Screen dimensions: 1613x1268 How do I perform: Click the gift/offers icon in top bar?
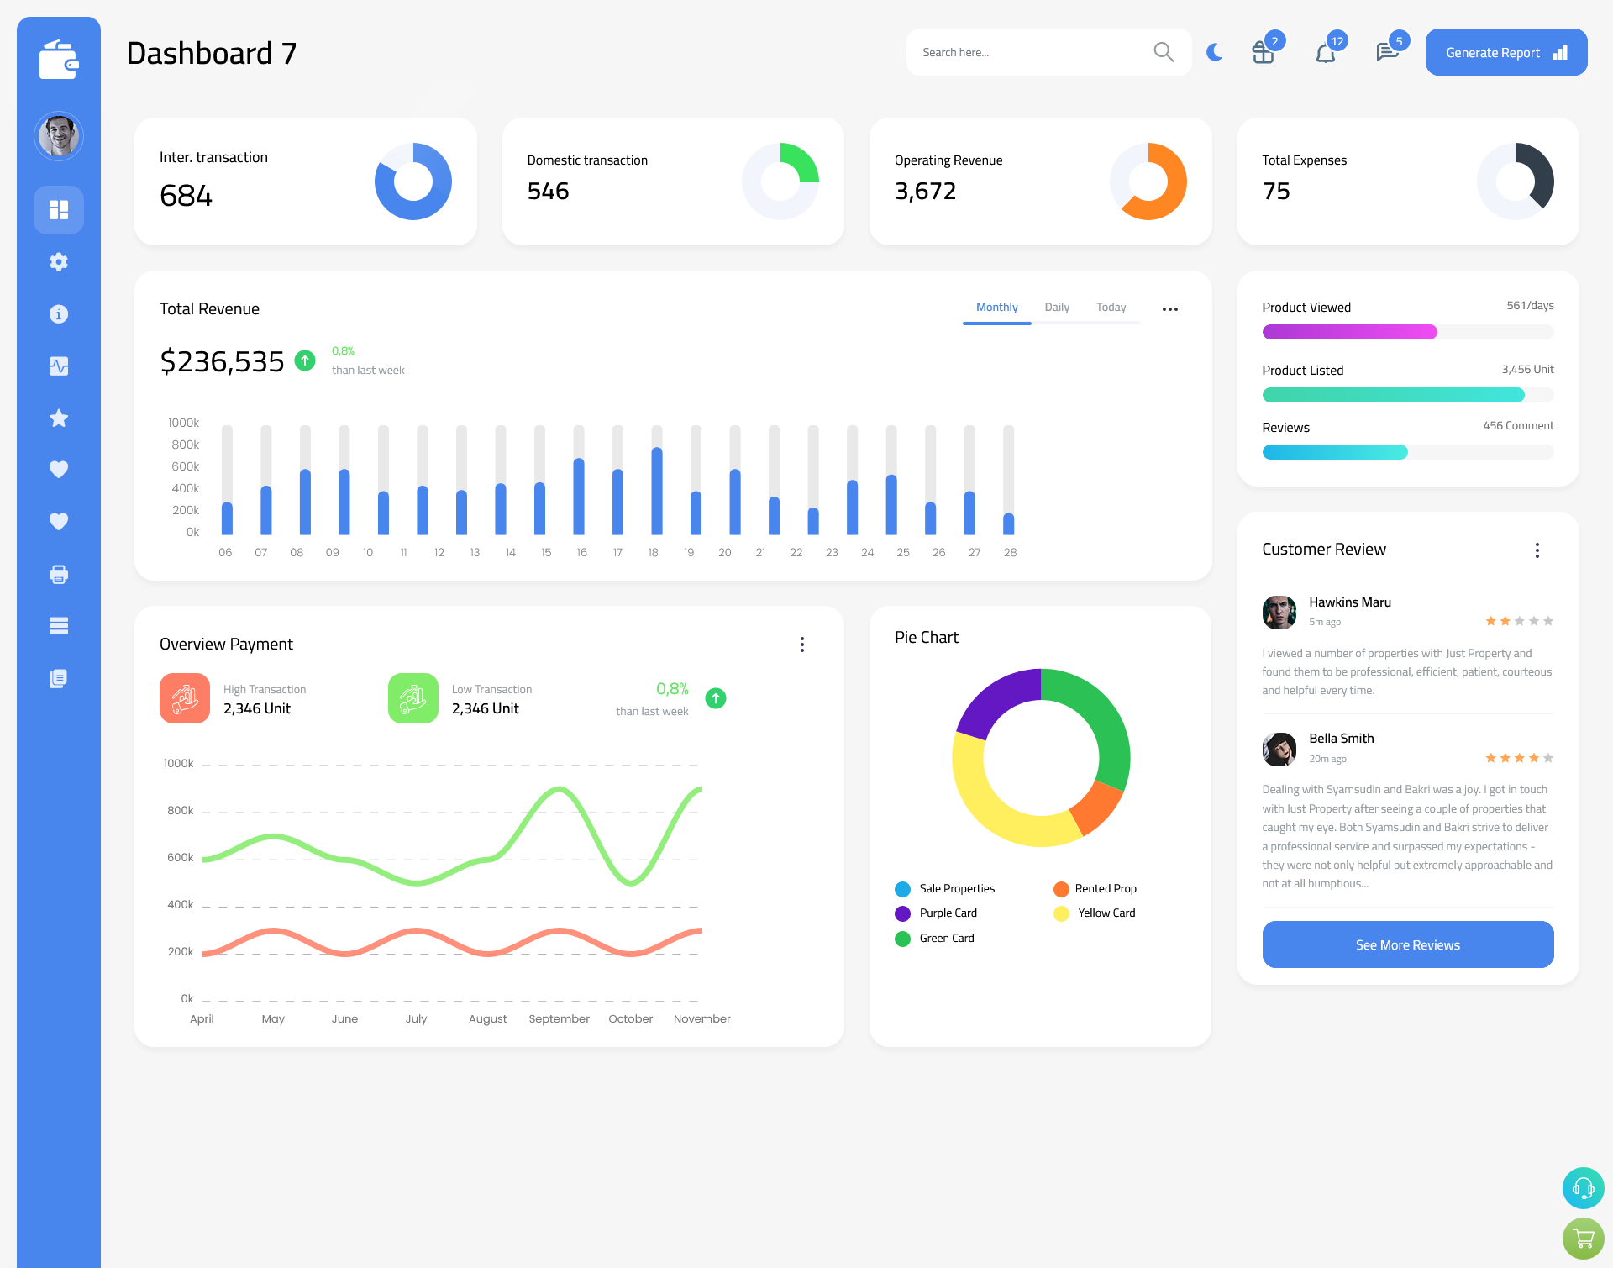[1261, 52]
